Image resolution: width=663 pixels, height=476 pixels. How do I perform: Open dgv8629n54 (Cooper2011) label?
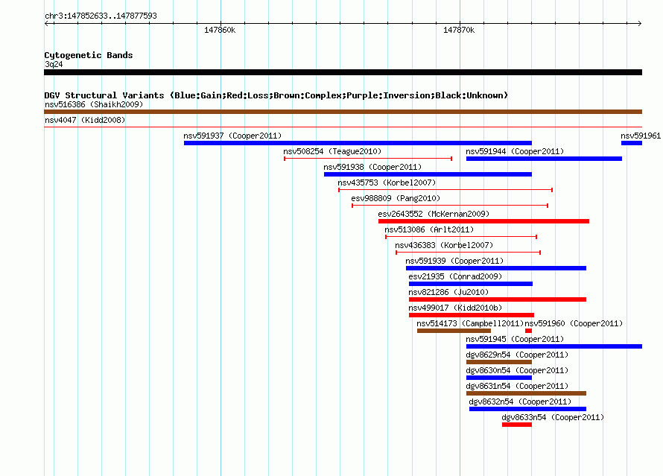(x=517, y=355)
